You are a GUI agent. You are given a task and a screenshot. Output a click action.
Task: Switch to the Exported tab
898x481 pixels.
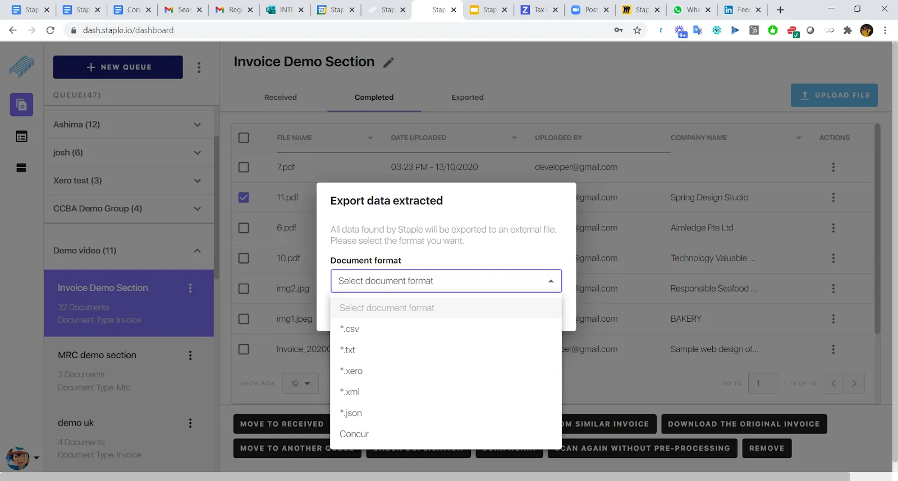pyautogui.click(x=468, y=98)
